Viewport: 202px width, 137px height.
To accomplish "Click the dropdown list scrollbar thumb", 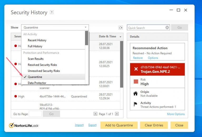I will [87, 38].
